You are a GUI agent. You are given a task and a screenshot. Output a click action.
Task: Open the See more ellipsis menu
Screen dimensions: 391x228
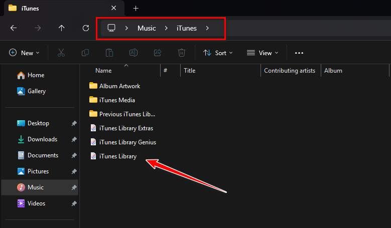[x=299, y=53]
